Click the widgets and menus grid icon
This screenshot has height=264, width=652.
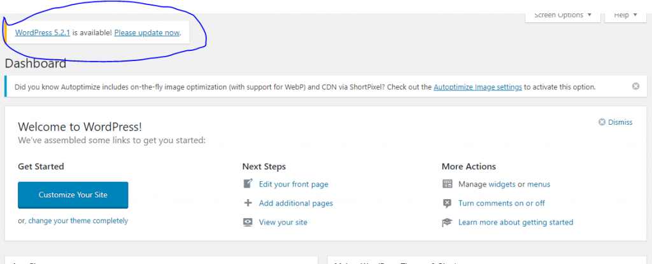pos(447,184)
